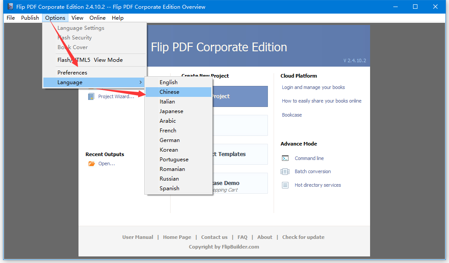Viewport: 449px width, 263px height.
Task: Switch to Flash/HTML5 View Mode
Action: [90, 60]
